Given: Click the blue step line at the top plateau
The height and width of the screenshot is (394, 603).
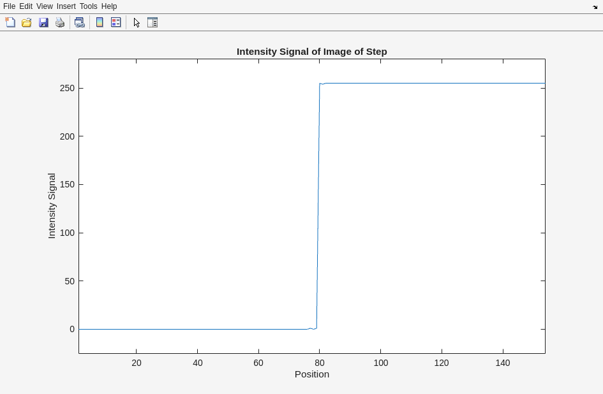Looking at the screenshot, I should pos(434,84).
